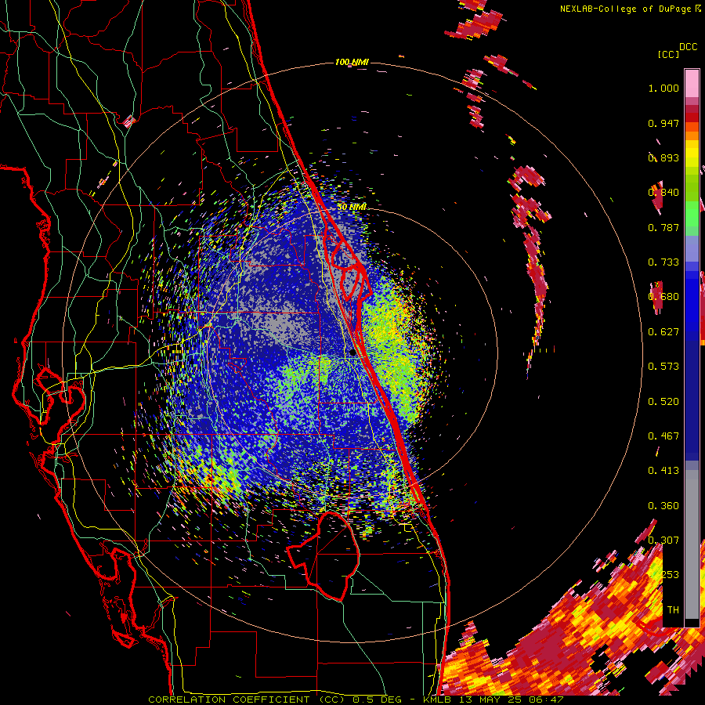Click the 0.840 scale value

point(663,193)
